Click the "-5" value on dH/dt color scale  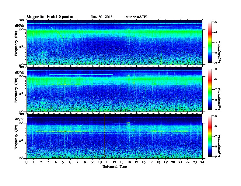(215, 22)
